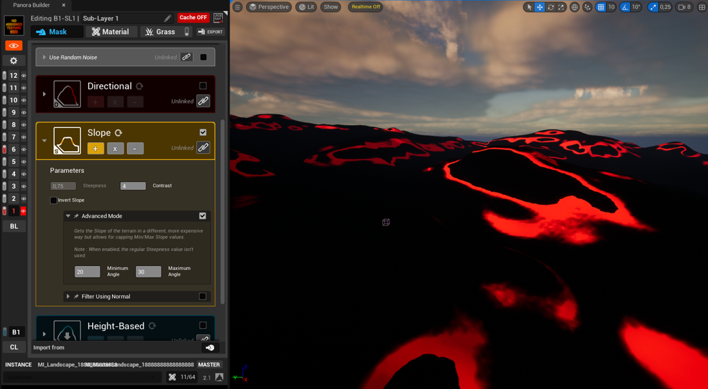Select the translate gizmo tool in viewport

(540, 7)
